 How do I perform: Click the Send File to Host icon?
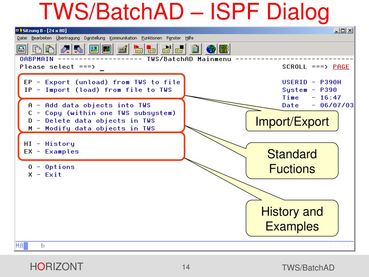[65, 49]
